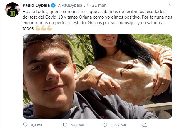Open the 21 mar. tweet timestamp
Image resolution: width=177 pixels, height=130 pixels.
coord(99,5)
